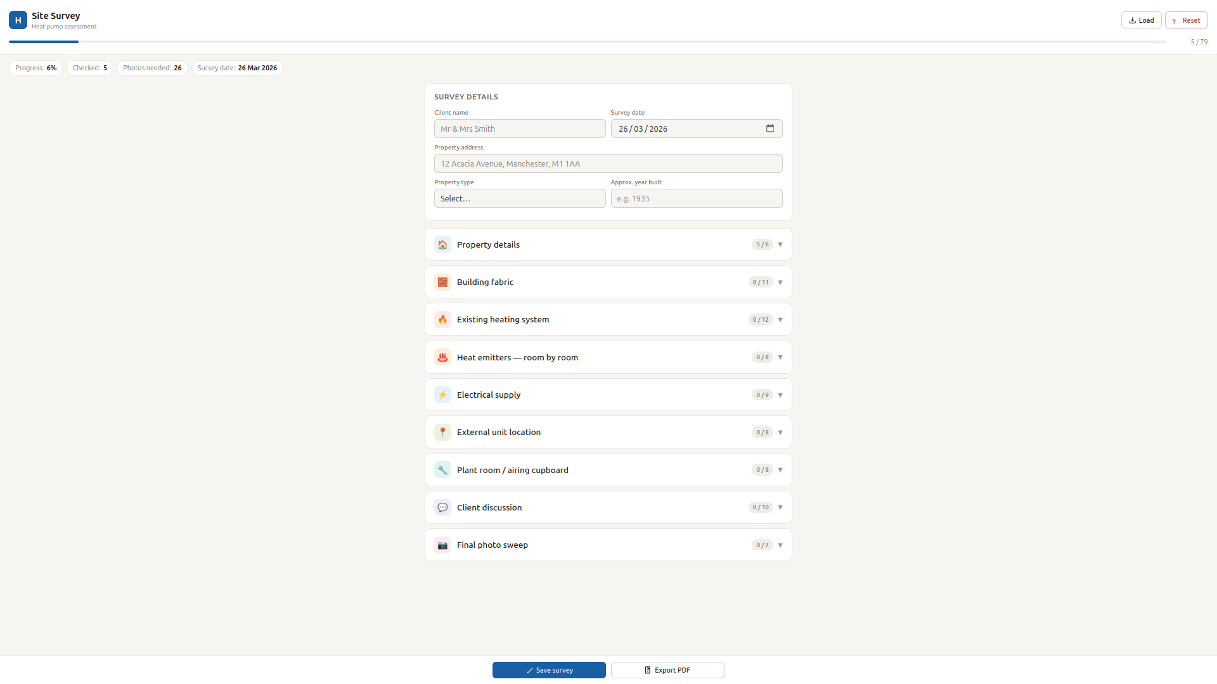Click the Client name input field
The height and width of the screenshot is (684, 1217).
click(519, 129)
